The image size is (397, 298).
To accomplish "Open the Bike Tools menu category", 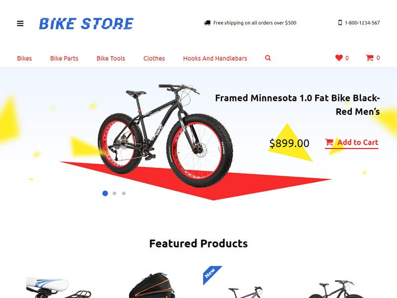I will [111, 58].
